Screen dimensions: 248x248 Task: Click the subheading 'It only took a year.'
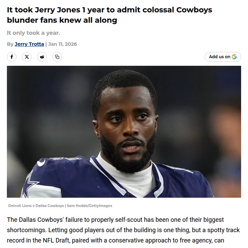(x=33, y=33)
